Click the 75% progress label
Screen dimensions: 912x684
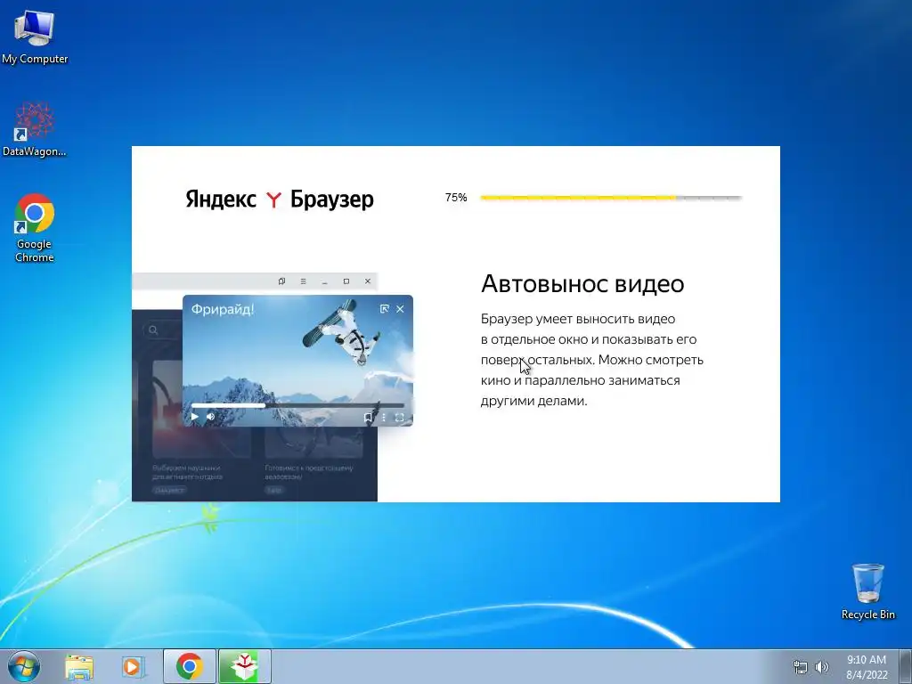pyautogui.click(x=456, y=198)
